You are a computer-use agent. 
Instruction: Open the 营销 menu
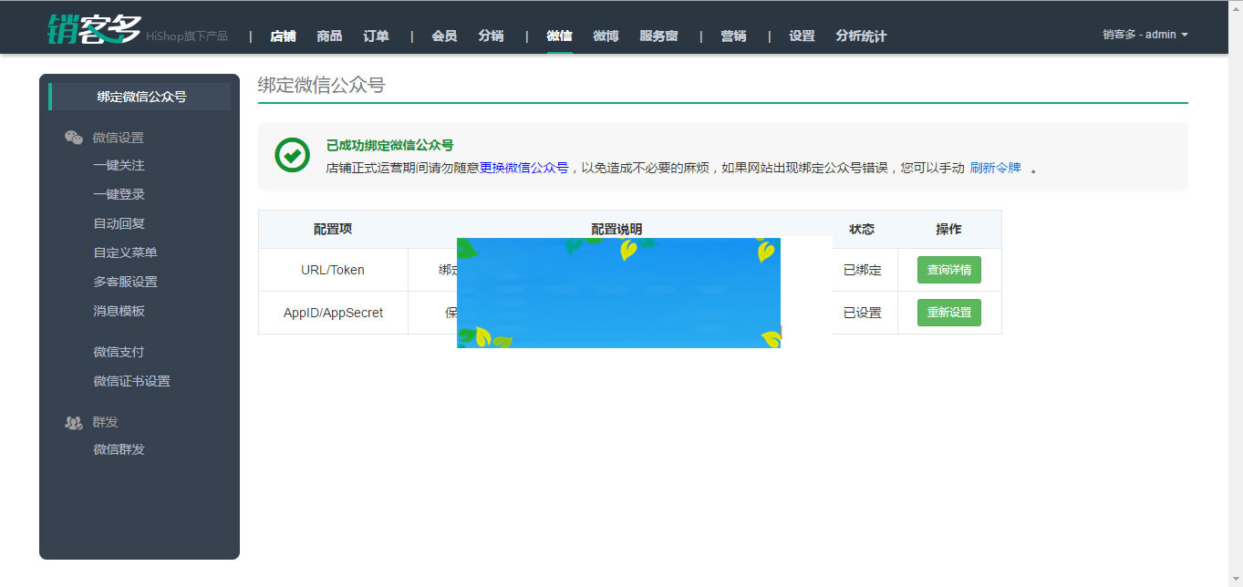point(733,36)
